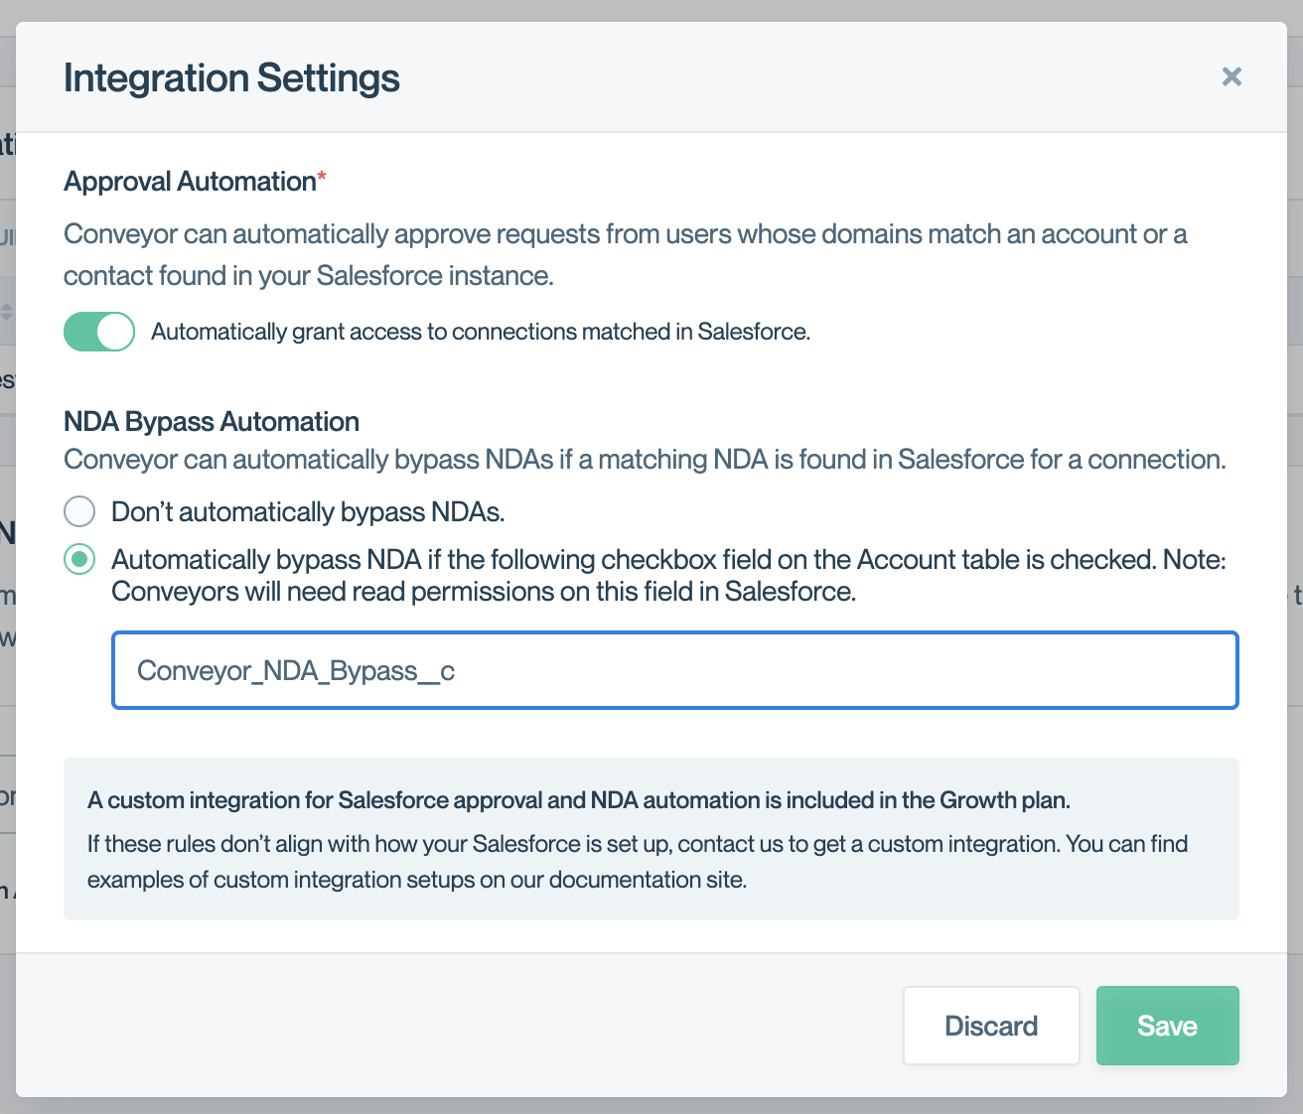The width and height of the screenshot is (1303, 1114).
Task: Toggle automatic access for Salesforce connections
Action: (99, 332)
